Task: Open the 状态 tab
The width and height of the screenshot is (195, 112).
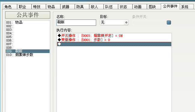Action: pyautogui.click(x=125, y=7)
